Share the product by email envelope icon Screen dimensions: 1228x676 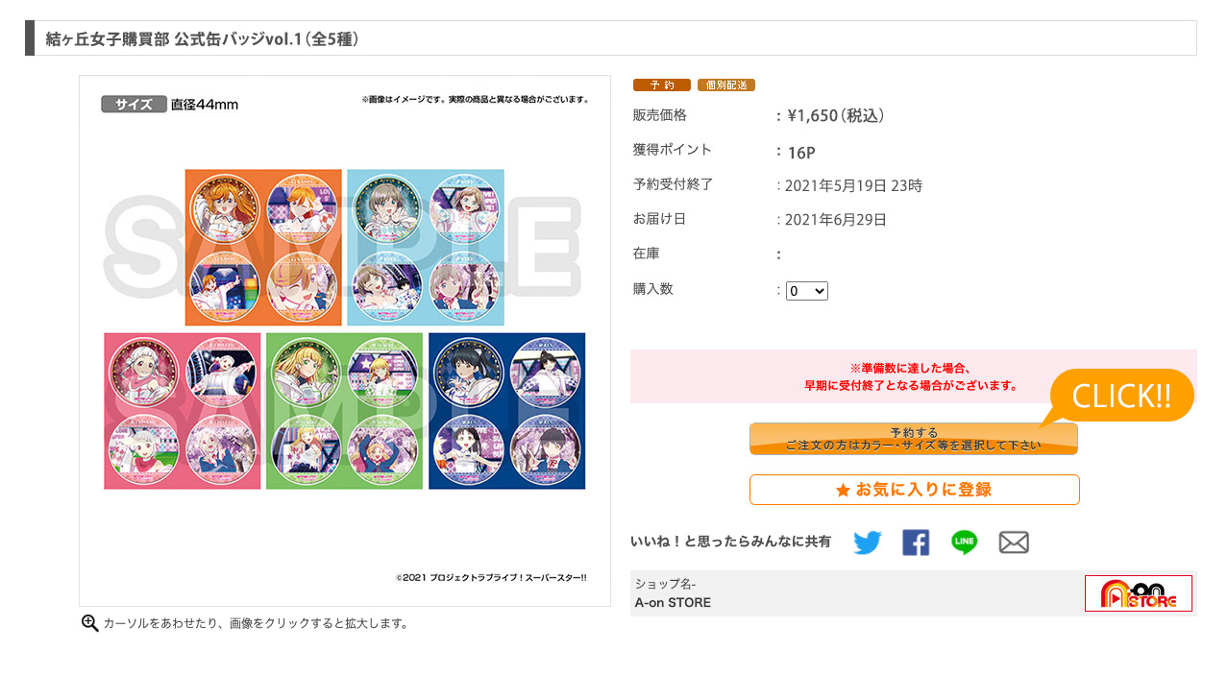(x=1014, y=543)
